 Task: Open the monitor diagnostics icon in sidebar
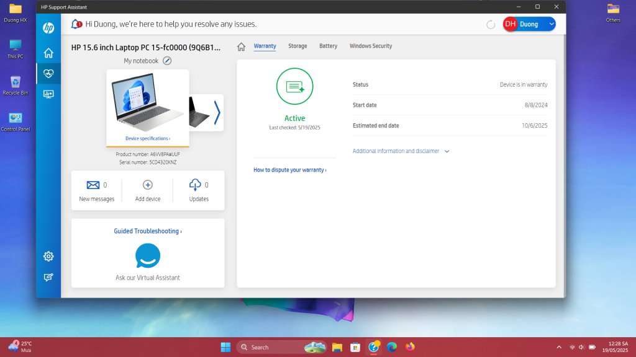[x=48, y=94]
